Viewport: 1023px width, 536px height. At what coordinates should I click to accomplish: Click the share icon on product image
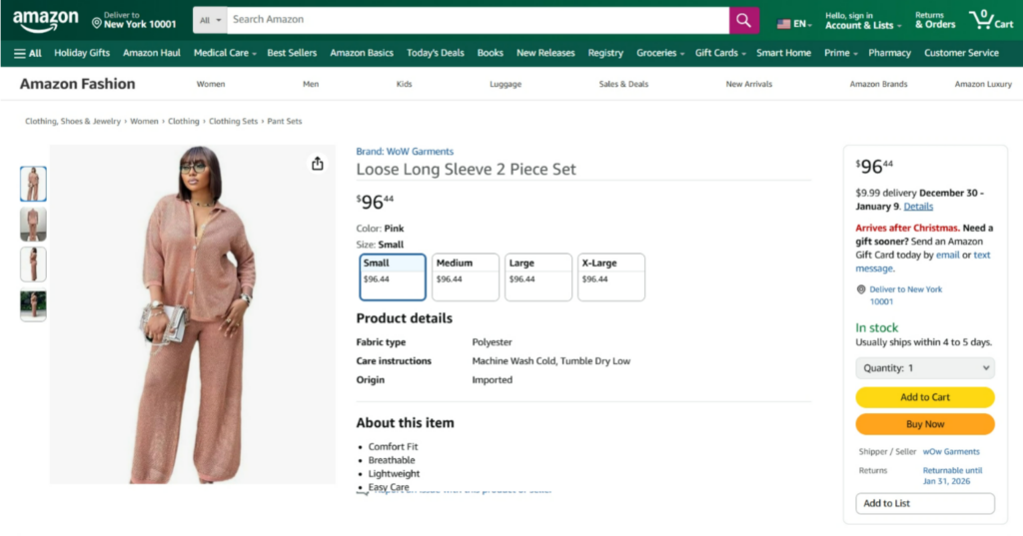[318, 164]
